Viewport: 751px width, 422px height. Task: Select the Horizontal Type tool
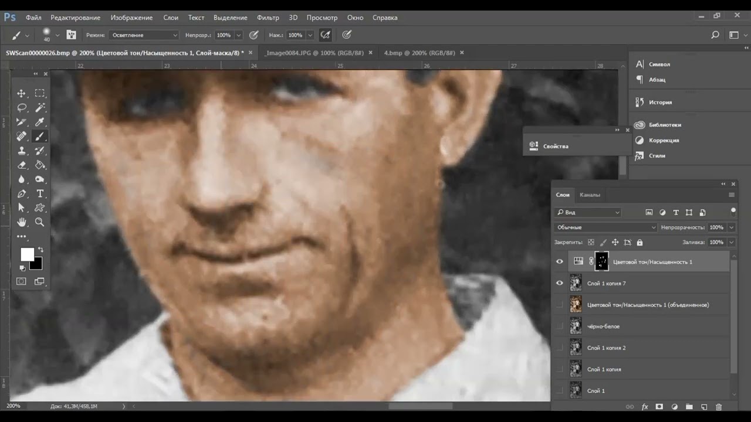tap(40, 193)
